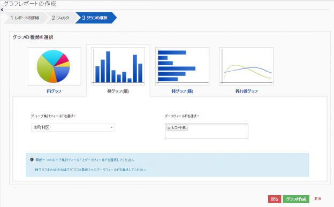
Task: Click the グループ集計フィールドを選択 label
Action: [x=53, y=116]
